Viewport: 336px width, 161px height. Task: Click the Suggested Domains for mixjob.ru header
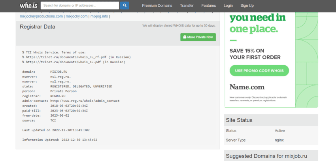click(266, 155)
